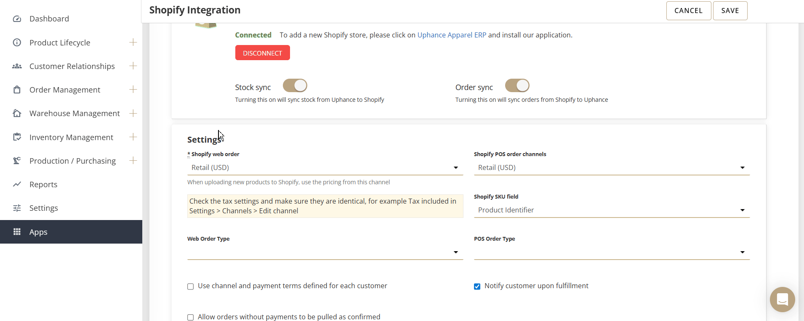Toggle the Order sync switch
Viewport: 804px width, 321px height.
517,86
